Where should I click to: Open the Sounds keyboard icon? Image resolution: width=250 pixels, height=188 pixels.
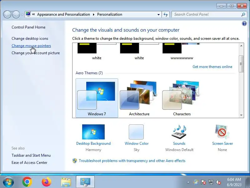[x=179, y=132]
